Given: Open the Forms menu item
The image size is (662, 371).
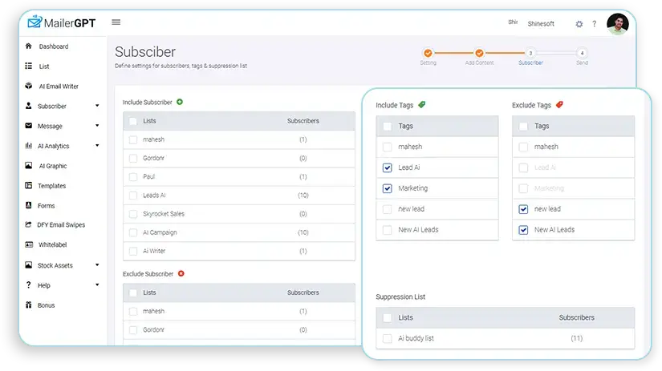Looking at the screenshot, I should (x=46, y=206).
